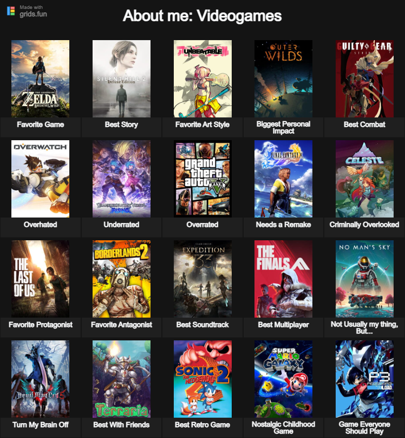Click the 'Best Combat' label

(364, 124)
